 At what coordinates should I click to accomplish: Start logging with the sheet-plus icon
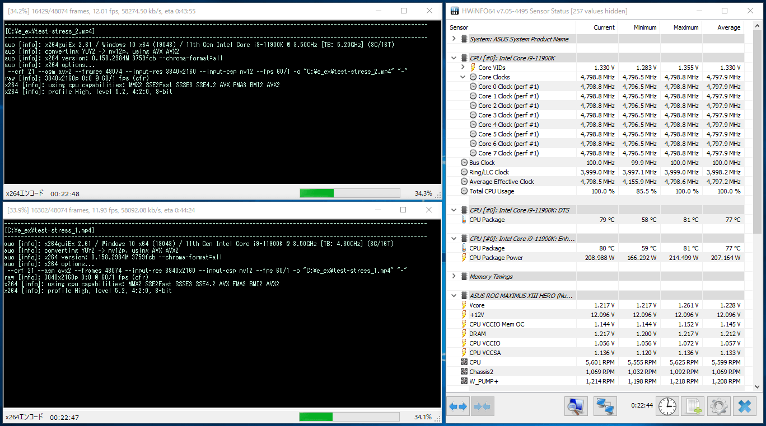(694, 406)
